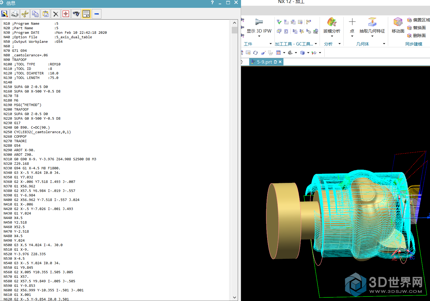Click the 同步建模 group label
This screenshot has height=301, width=430.
point(414,44)
